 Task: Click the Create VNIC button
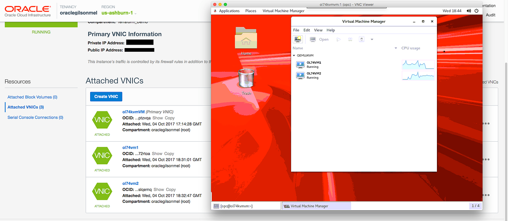point(106,96)
